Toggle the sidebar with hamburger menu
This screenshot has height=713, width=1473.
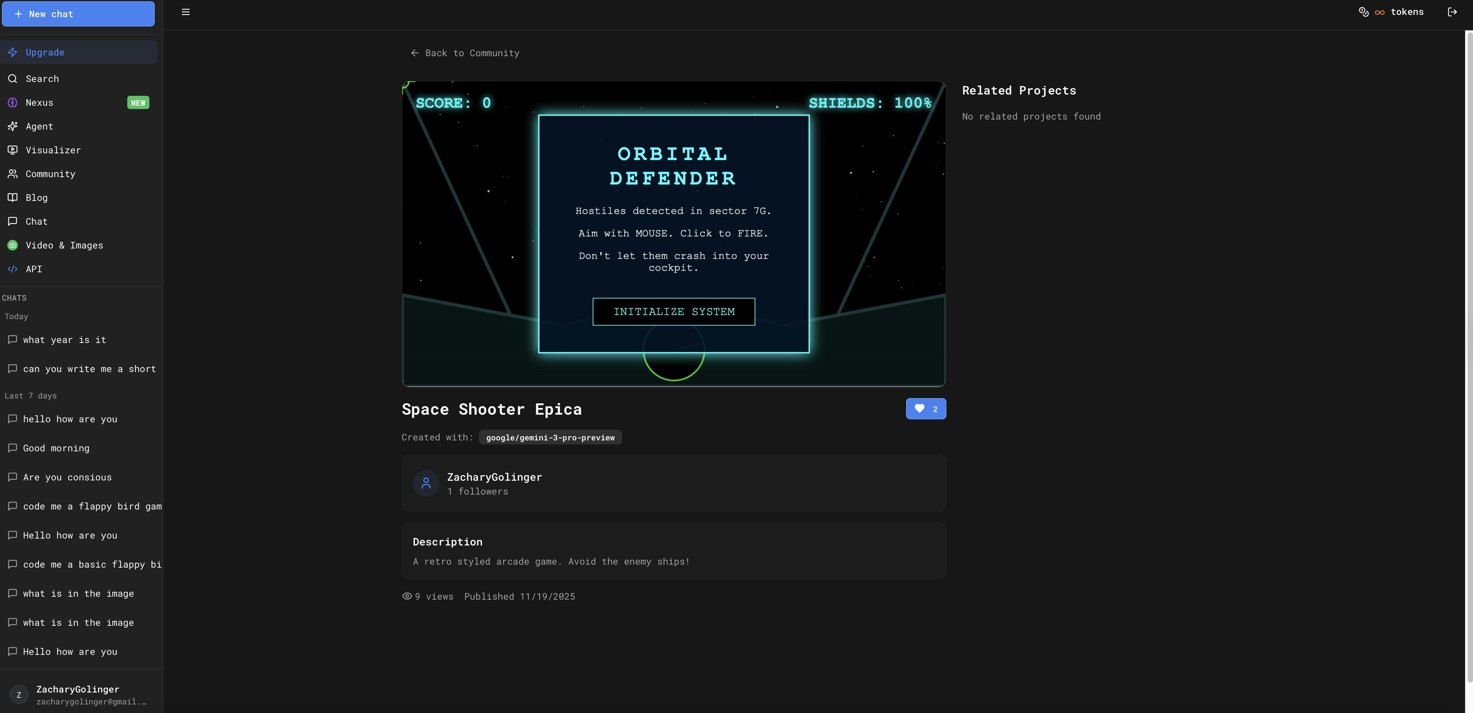click(185, 12)
